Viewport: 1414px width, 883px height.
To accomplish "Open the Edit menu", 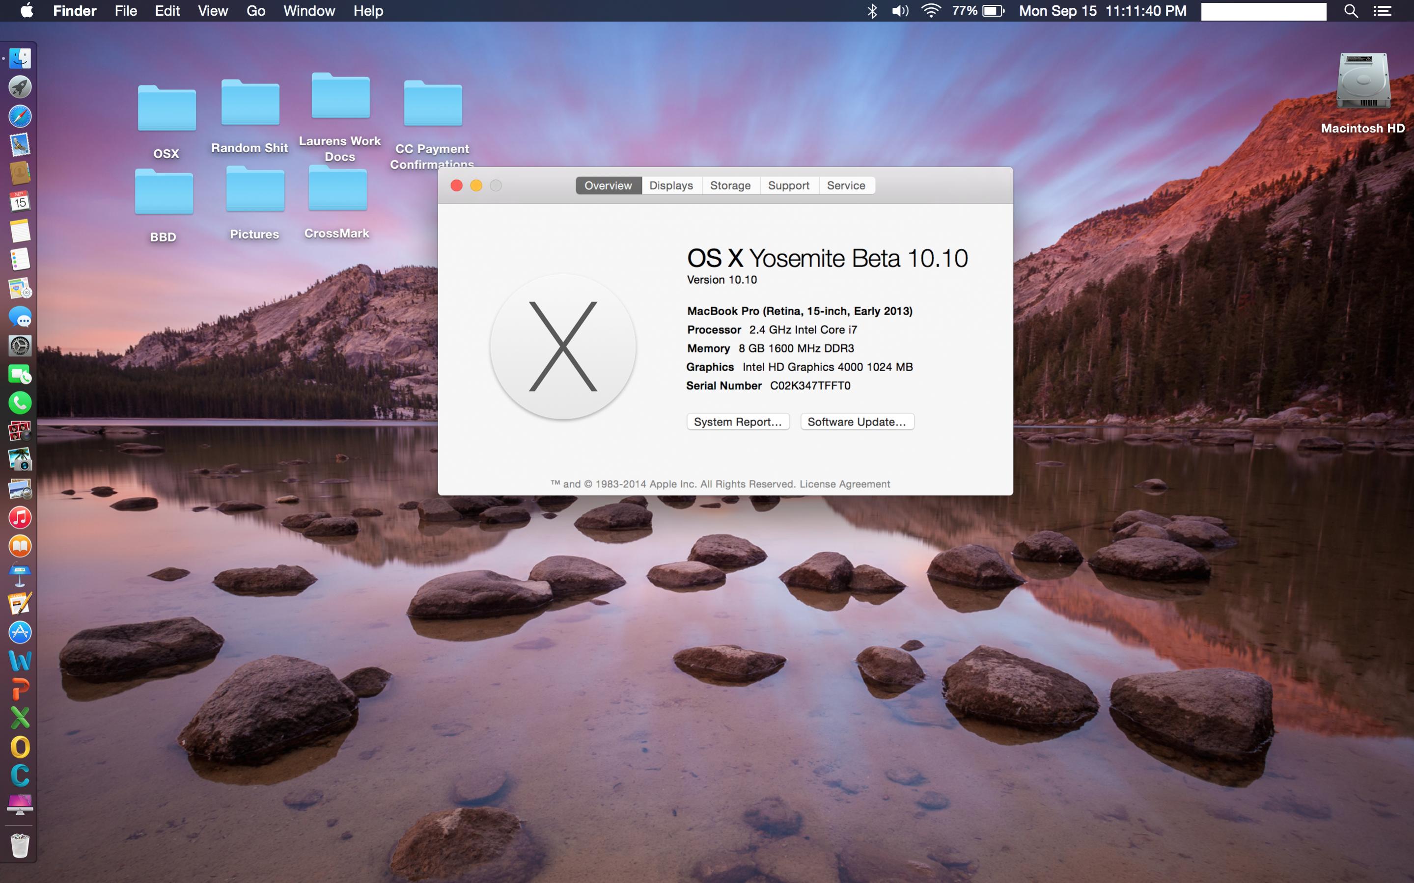I will (x=167, y=10).
